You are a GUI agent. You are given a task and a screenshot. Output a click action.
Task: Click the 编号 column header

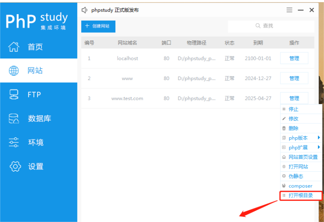[x=89, y=43]
